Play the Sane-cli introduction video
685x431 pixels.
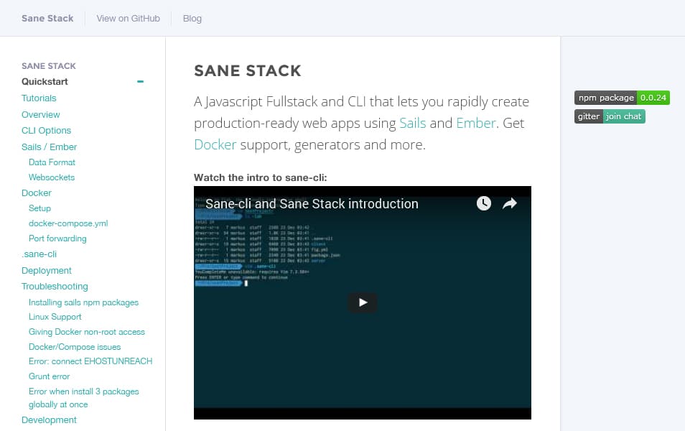(362, 302)
